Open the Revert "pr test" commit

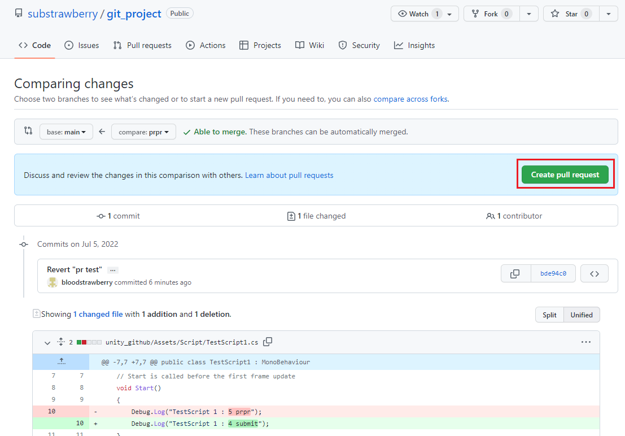pos(75,269)
